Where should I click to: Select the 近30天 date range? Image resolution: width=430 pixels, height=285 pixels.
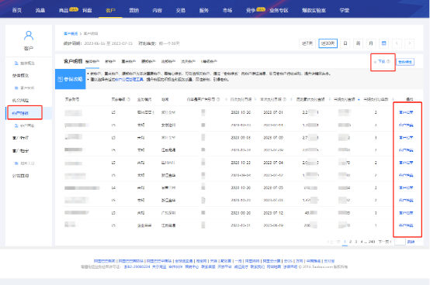(x=328, y=43)
